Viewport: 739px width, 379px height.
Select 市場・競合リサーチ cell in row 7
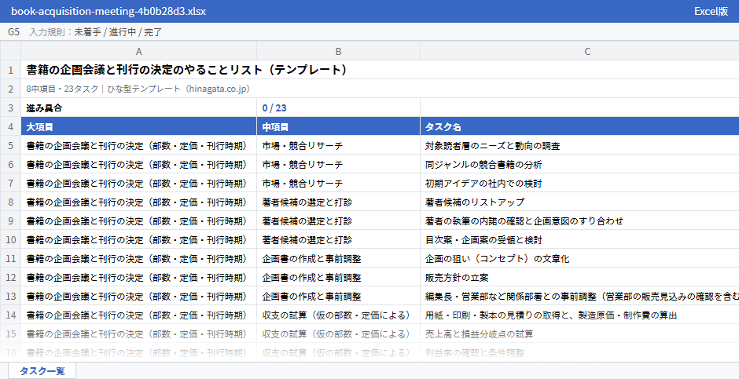tap(338, 183)
